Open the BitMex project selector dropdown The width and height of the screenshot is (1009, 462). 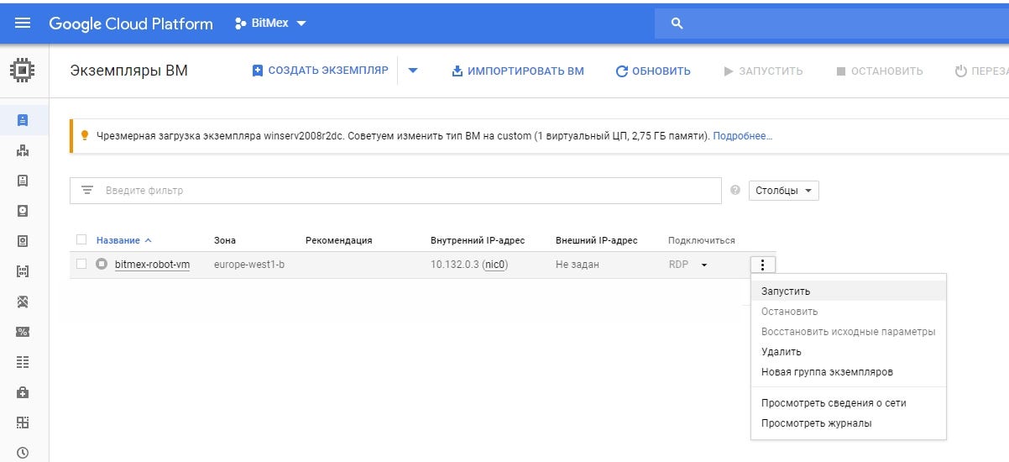[271, 24]
